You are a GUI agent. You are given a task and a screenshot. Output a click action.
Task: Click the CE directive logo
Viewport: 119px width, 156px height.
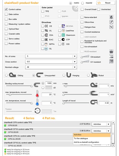pyautogui.click(x=46, y=26)
